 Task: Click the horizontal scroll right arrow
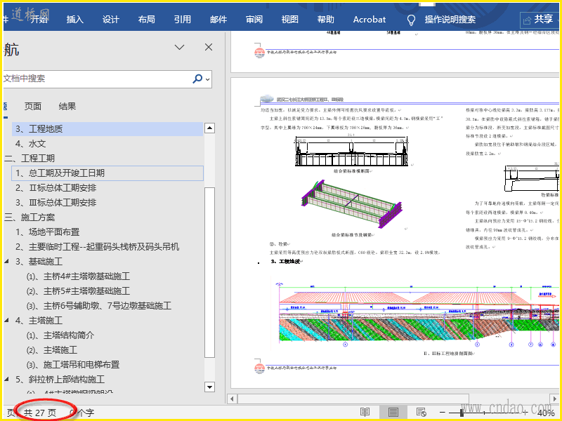(555, 399)
